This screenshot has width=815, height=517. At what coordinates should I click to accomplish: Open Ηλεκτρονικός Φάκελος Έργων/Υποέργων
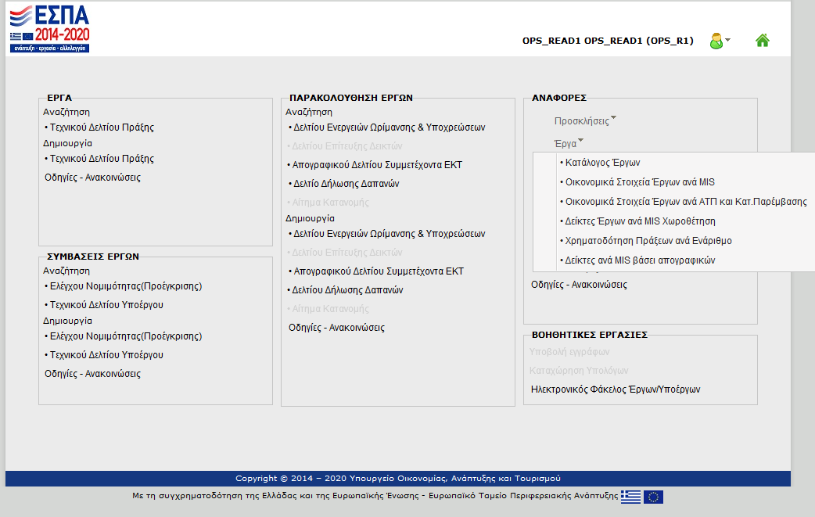tap(616, 390)
